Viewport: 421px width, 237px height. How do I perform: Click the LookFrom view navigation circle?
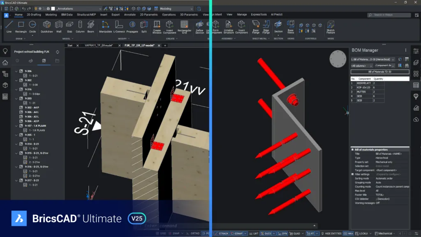tap(338, 59)
